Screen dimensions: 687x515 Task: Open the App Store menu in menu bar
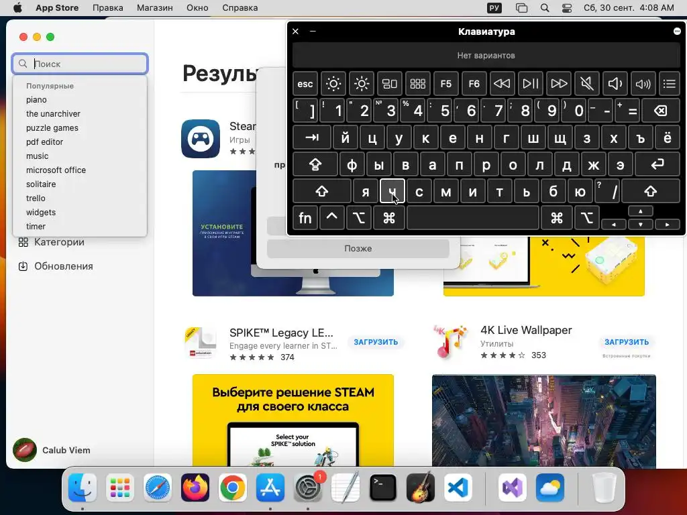coord(57,8)
